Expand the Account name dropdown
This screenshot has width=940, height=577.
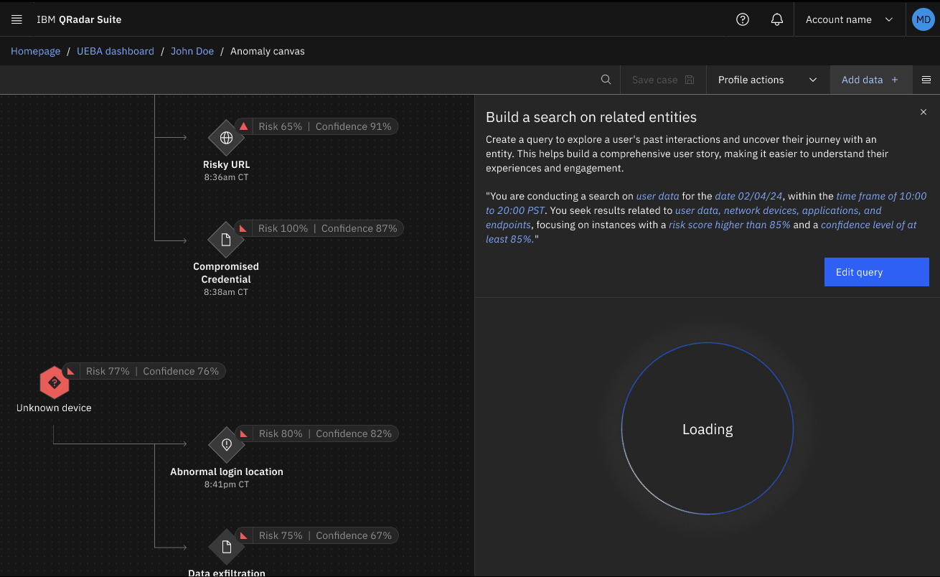coord(849,19)
